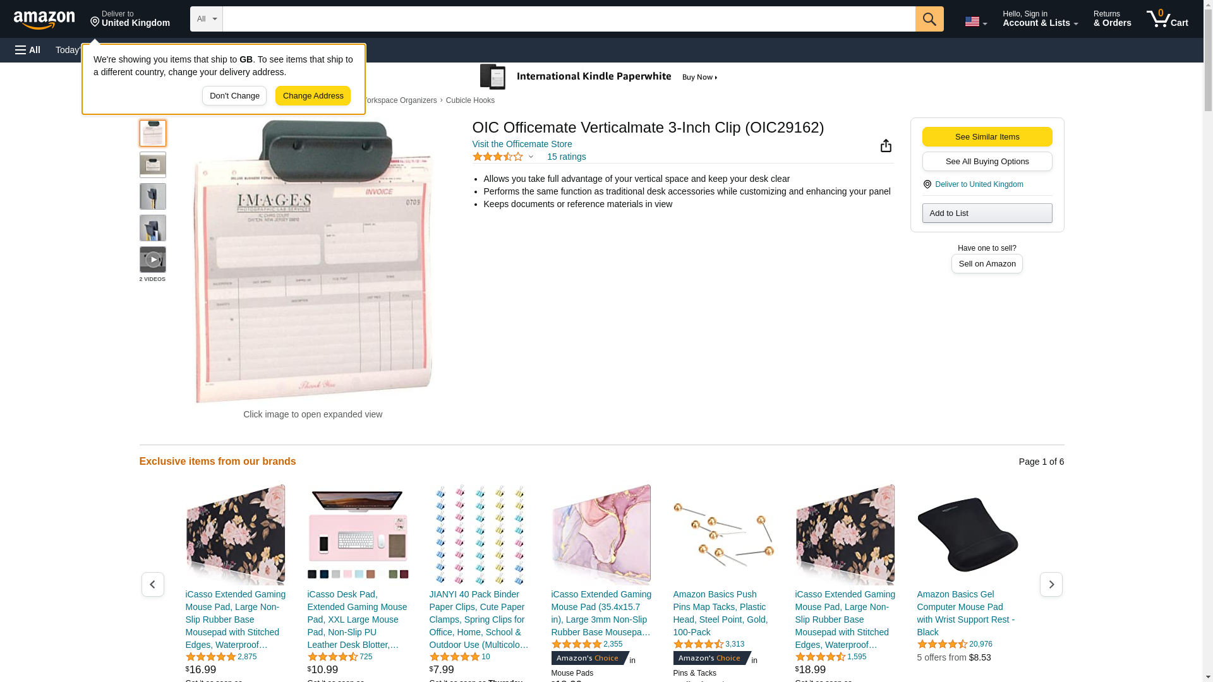
Task: Open the All hamburger menu
Action: click(x=28, y=50)
